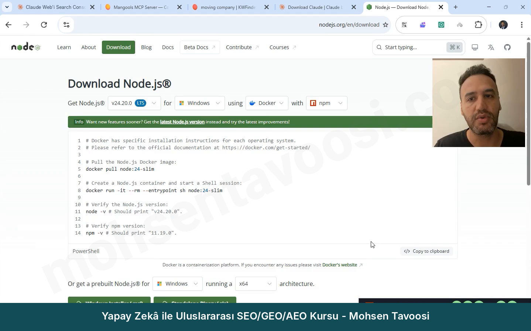This screenshot has height=331, width=531.
Task: Click the purple extension icon in toolbar
Action: (x=423, y=25)
